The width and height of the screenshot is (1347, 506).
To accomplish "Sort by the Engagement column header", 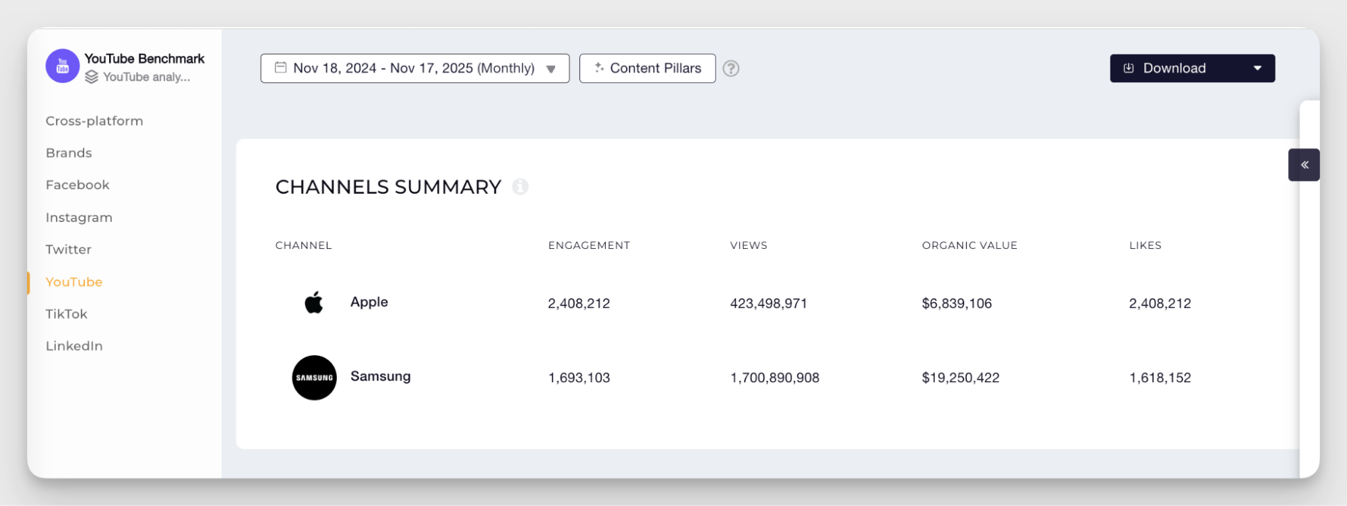I will 588,246.
